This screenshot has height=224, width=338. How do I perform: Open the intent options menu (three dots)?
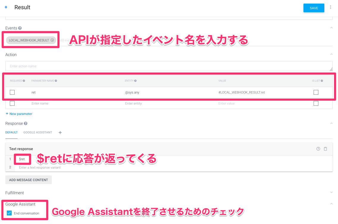331,7
